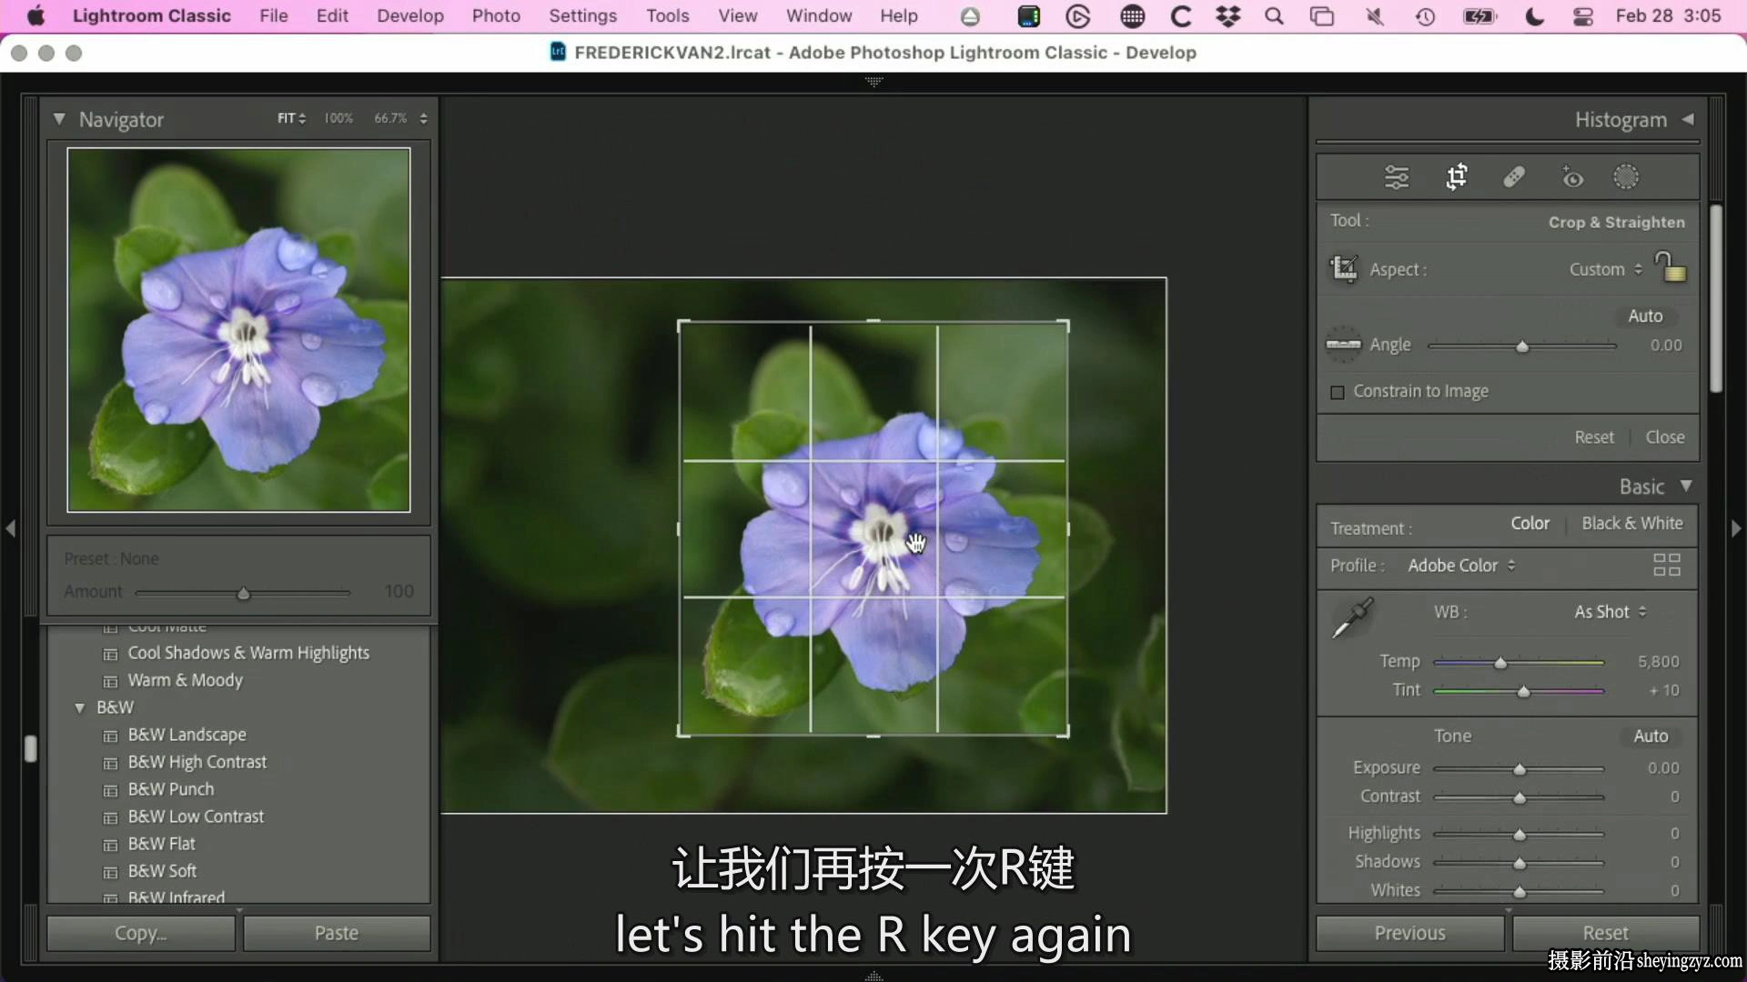Click the Navigator preview thumbnail

tap(238, 330)
